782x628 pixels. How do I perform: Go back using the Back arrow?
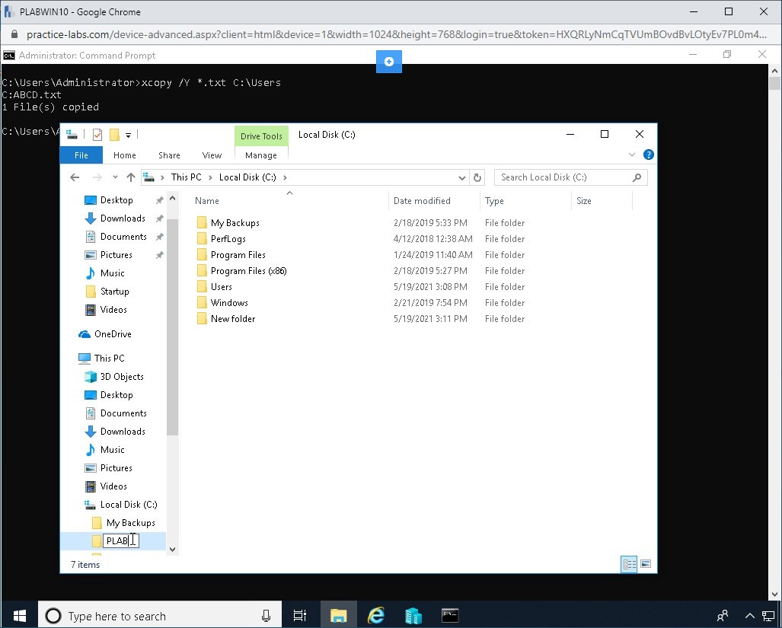pyautogui.click(x=75, y=177)
